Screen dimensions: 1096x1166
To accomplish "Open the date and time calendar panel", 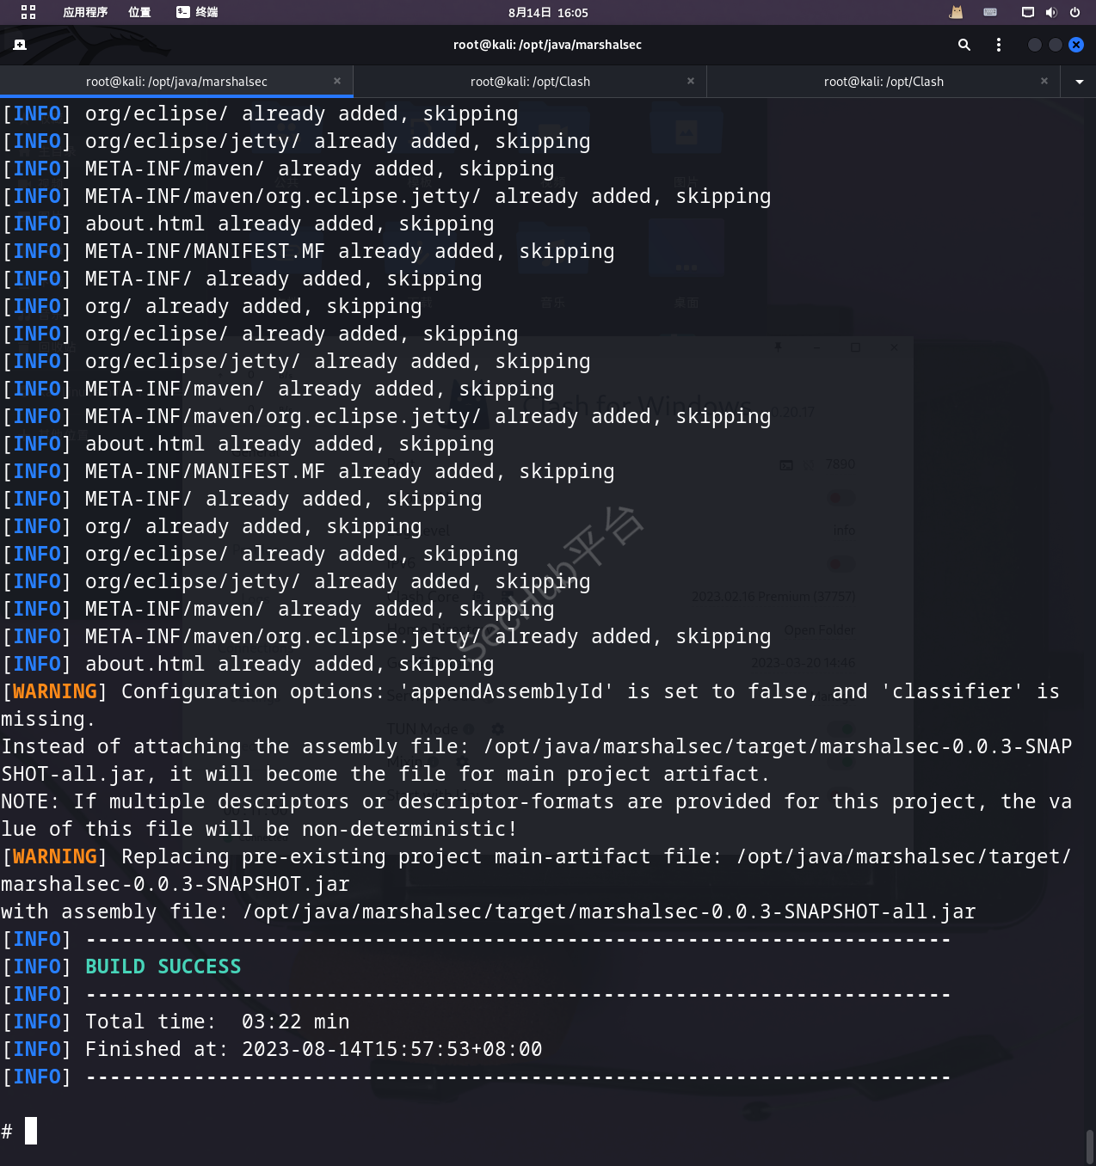I will (x=548, y=12).
